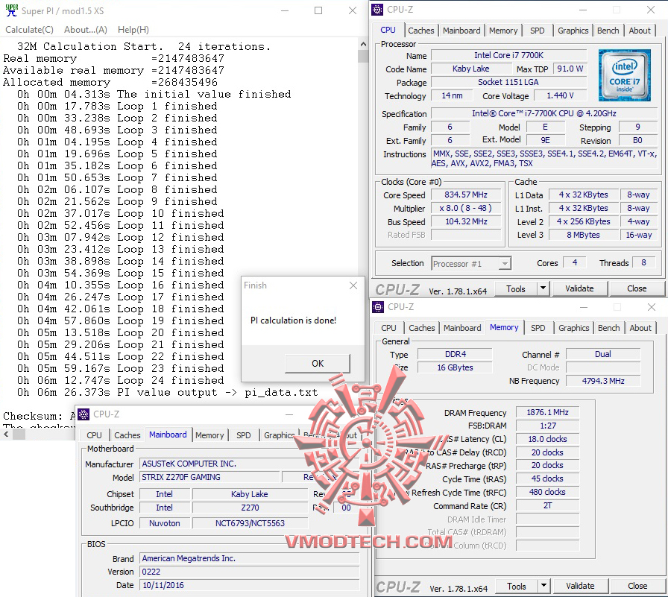Select CPU tab in Memory CPU-Z window

click(388, 328)
